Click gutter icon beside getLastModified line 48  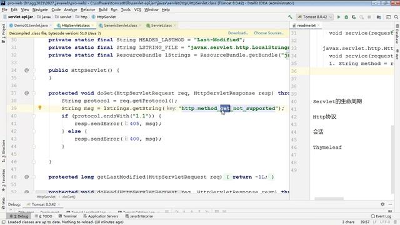tap(26, 177)
